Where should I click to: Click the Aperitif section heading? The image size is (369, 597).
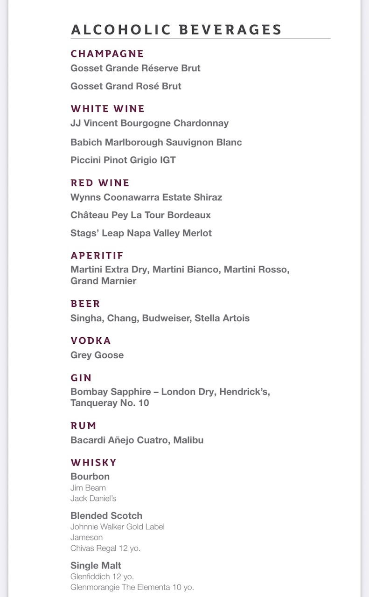pyautogui.click(x=97, y=256)
